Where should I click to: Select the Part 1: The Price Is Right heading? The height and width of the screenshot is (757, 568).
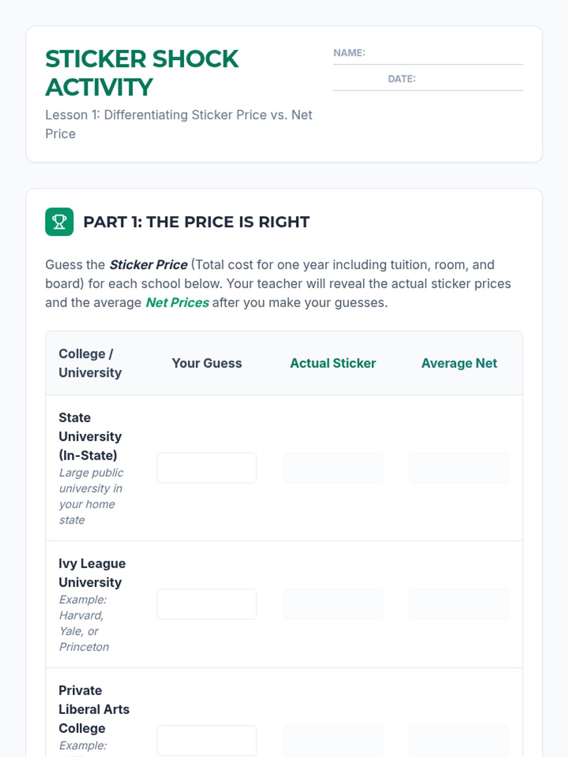pos(196,222)
